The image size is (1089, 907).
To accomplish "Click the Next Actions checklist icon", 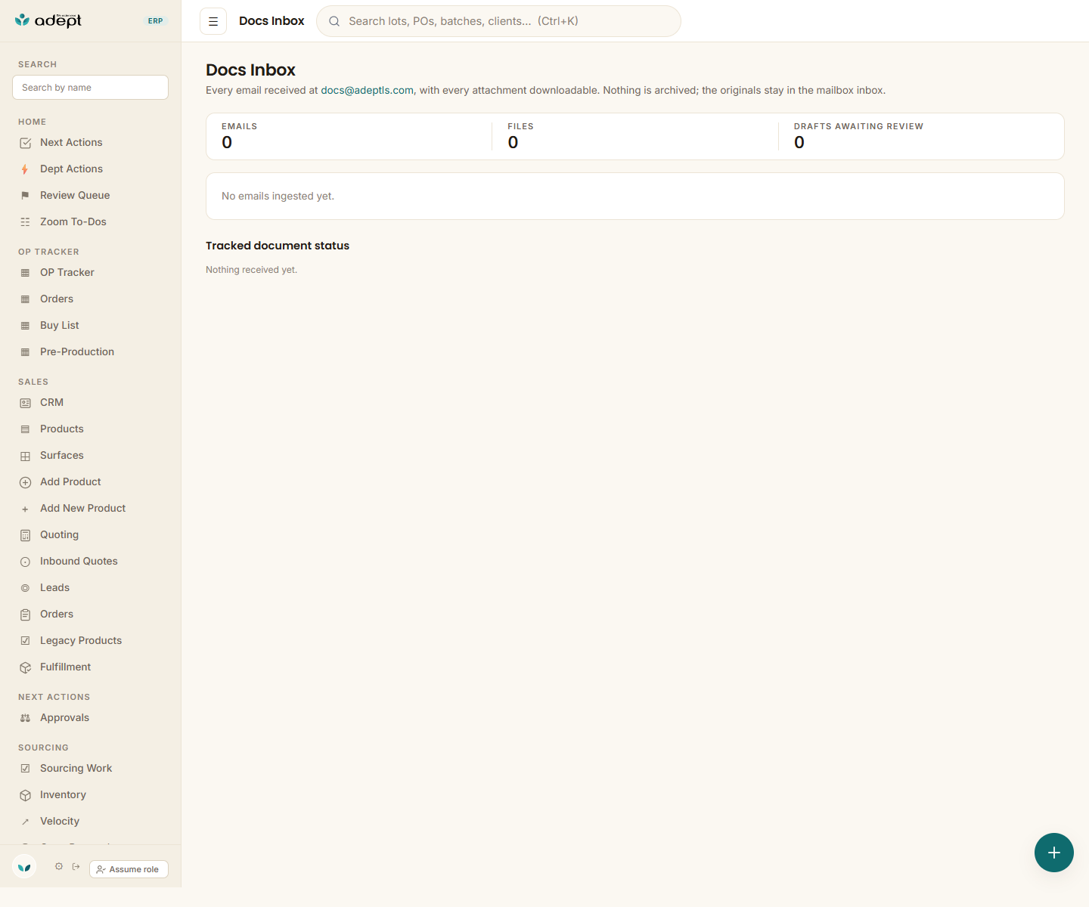I will [25, 143].
